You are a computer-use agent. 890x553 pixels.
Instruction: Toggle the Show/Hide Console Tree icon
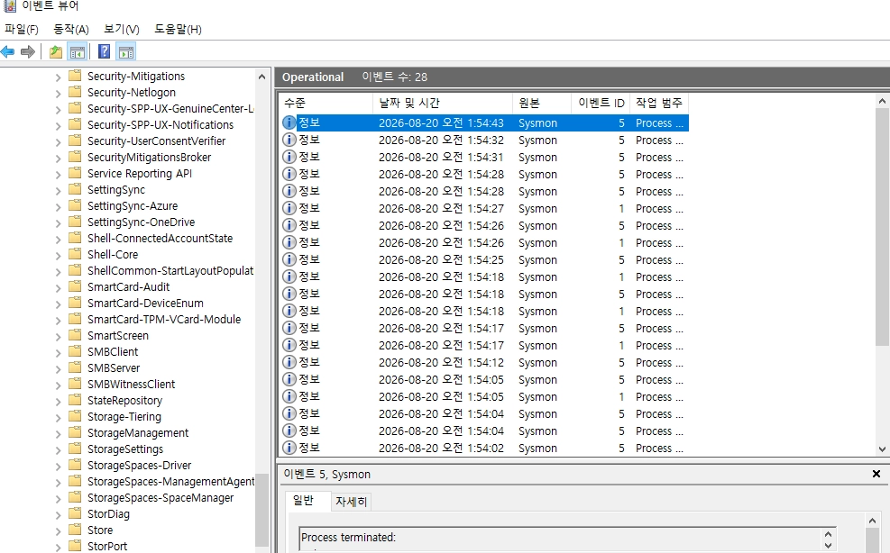click(x=78, y=52)
